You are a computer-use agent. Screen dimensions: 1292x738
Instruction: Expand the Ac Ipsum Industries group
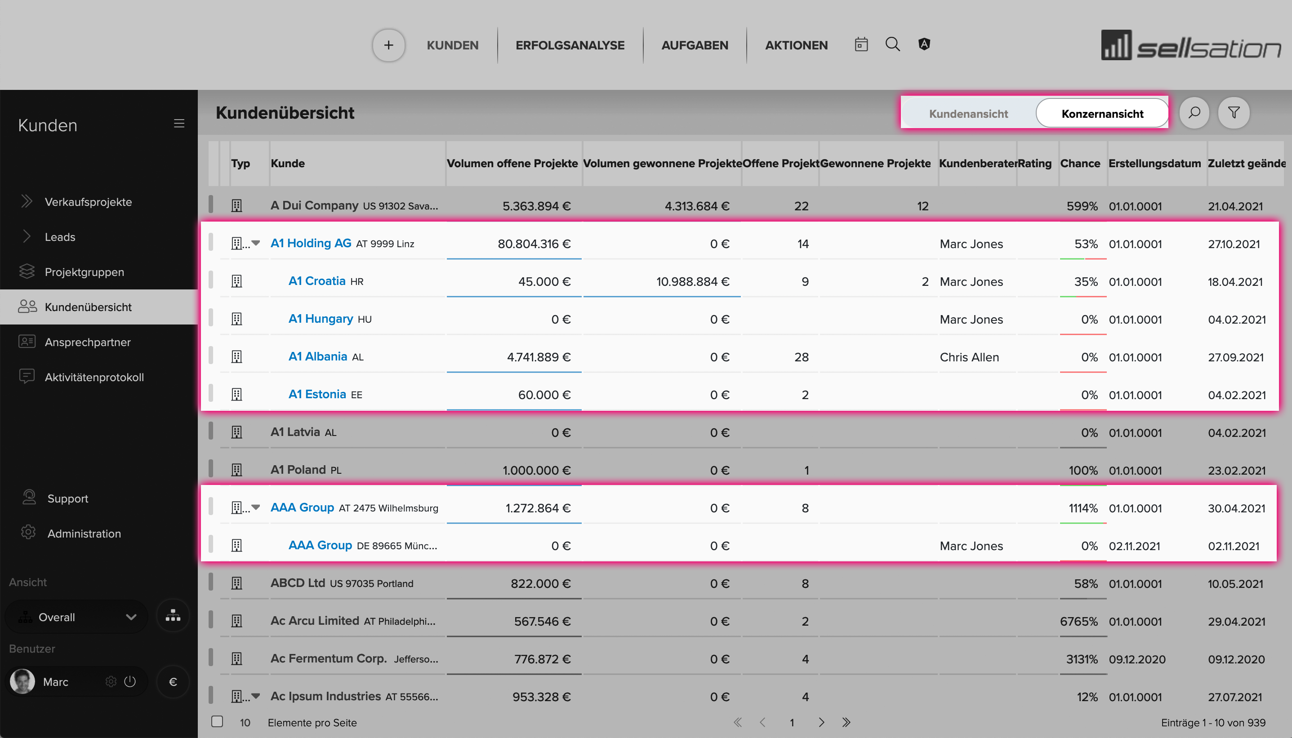coord(256,697)
